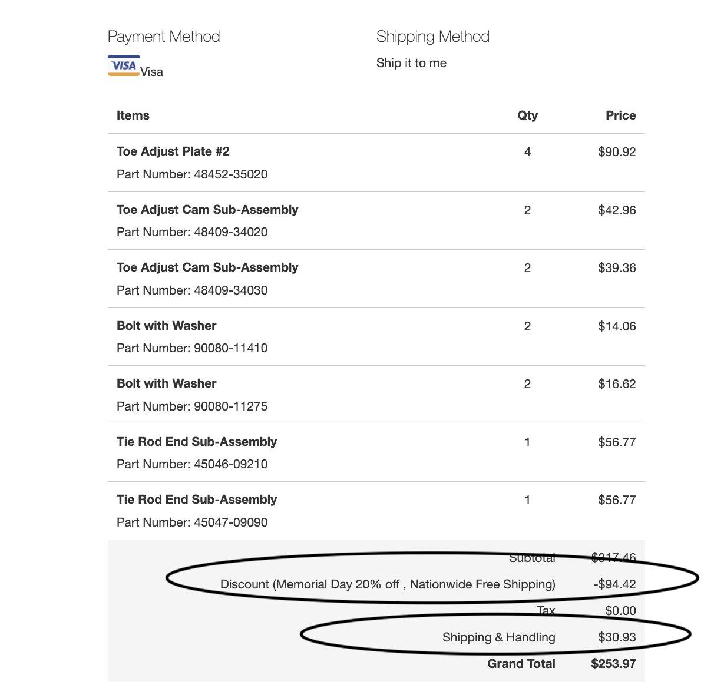Click Part Number 90080-11275 text
Viewport: 714px width, 688px height.
[x=192, y=406]
